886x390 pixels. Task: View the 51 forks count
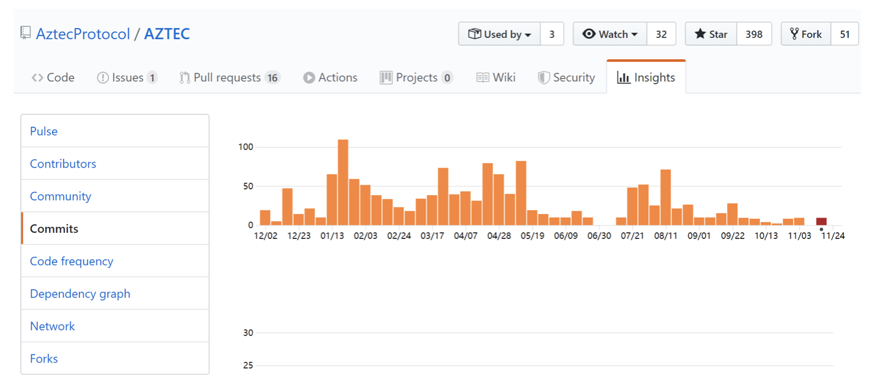pos(845,34)
